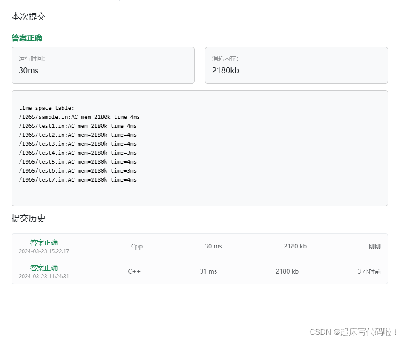This screenshot has width=403, height=340.
Task: Select the 消耗内存 label
Action: click(x=225, y=59)
